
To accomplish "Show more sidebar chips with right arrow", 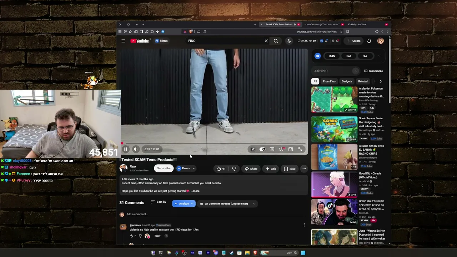I will [380, 81].
